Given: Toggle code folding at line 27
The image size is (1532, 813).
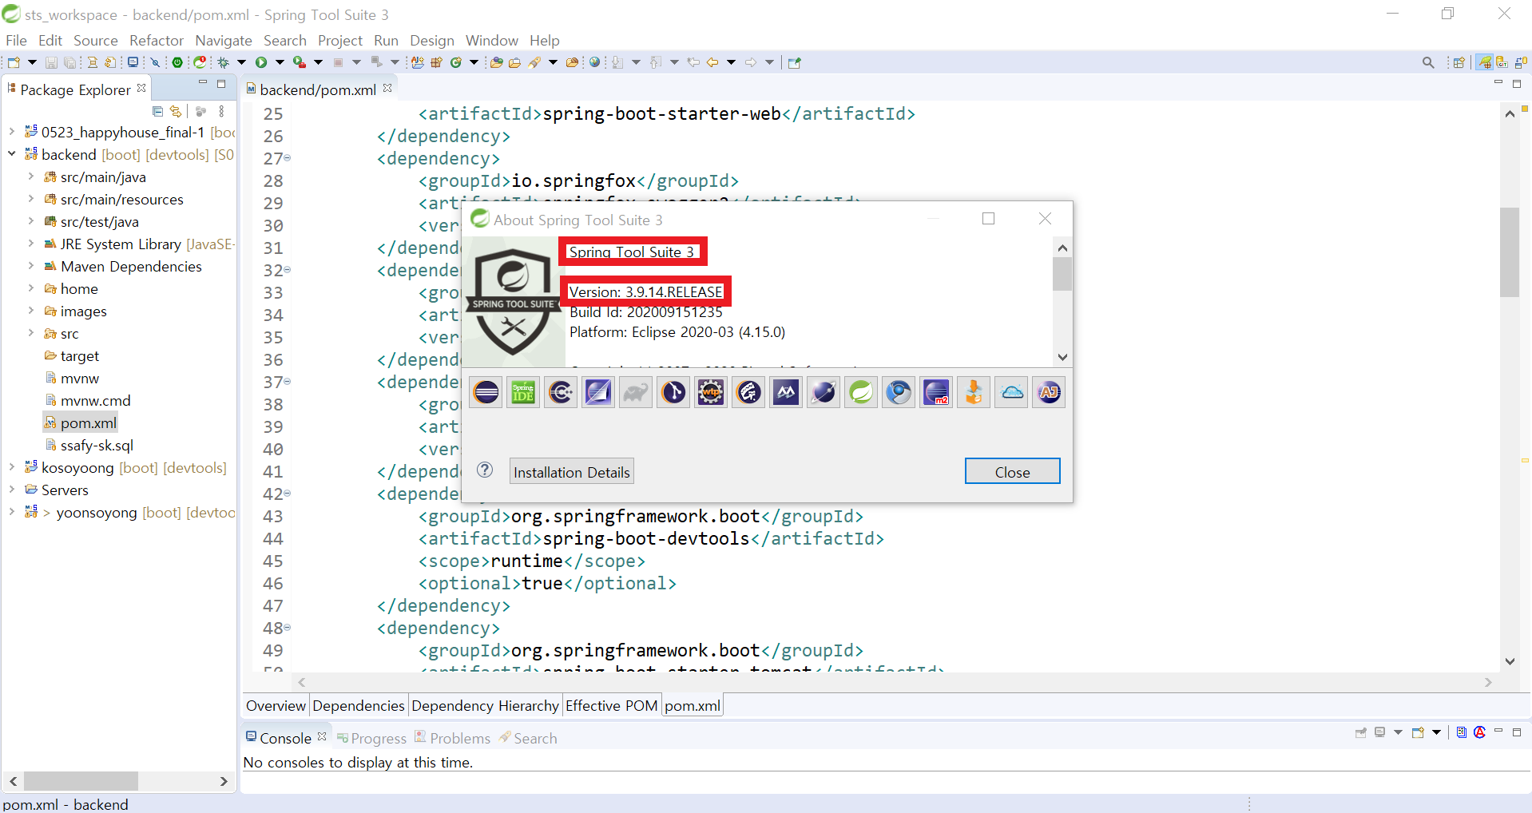Looking at the screenshot, I should tap(288, 158).
